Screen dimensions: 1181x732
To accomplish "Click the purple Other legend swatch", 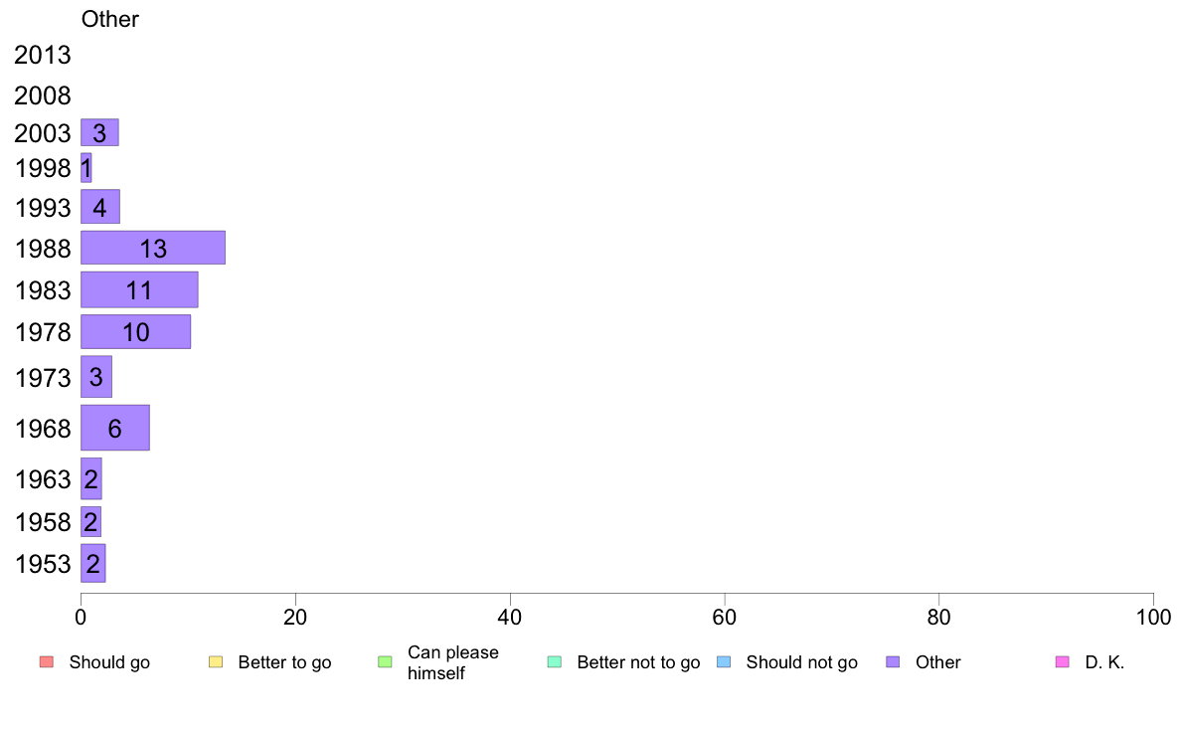I will [894, 662].
